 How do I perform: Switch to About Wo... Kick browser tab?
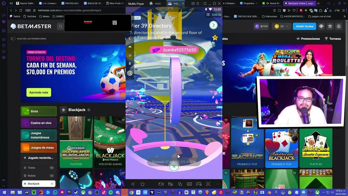(x=271, y=4)
